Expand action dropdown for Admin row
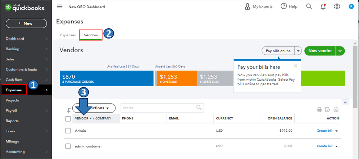Viewport: 359px width, 159px height. (337, 131)
